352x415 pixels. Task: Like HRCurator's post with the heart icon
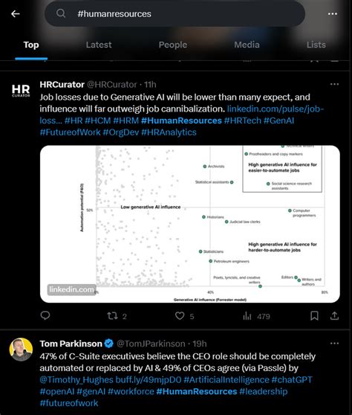click(180, 316)
